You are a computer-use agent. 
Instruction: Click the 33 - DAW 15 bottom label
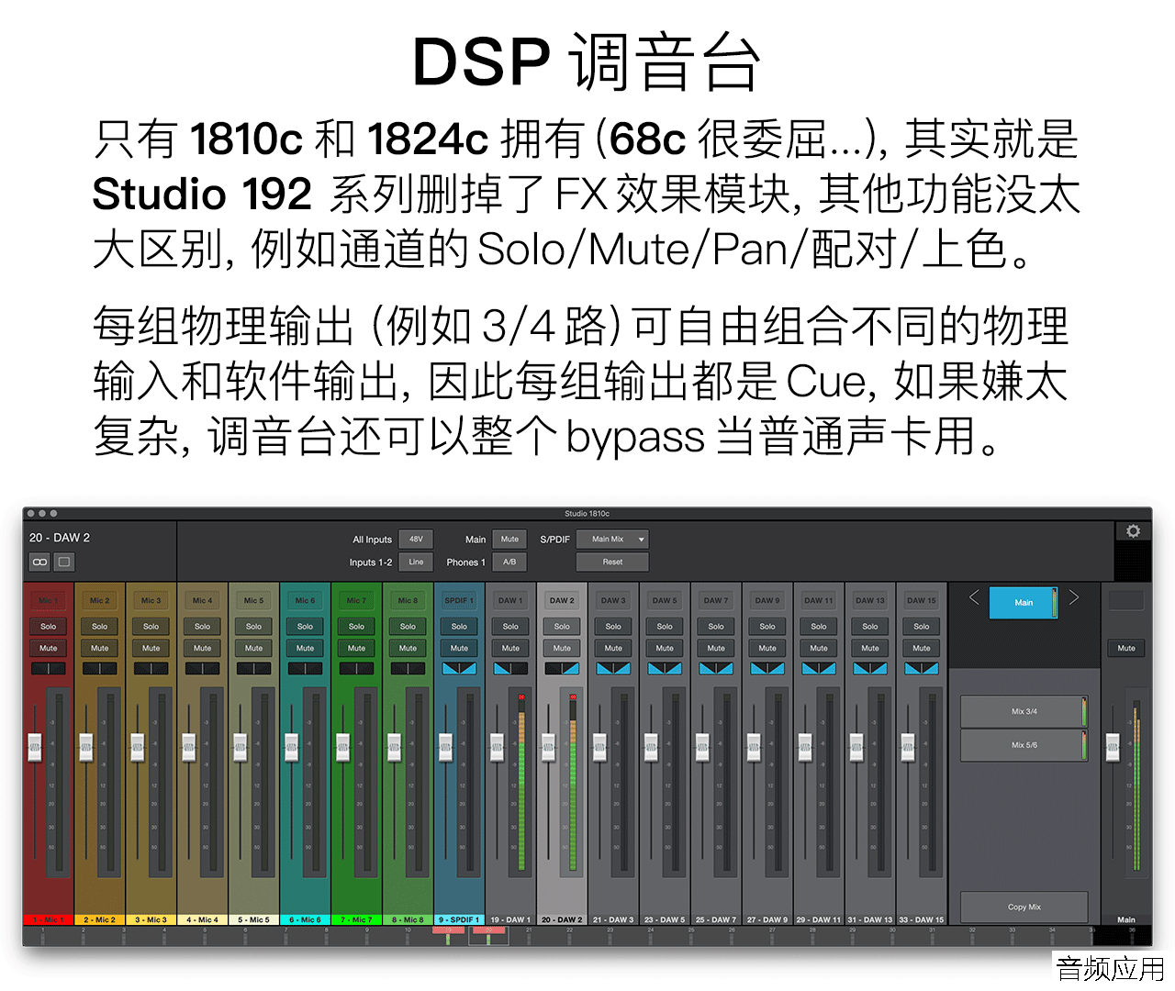(923, 919)
